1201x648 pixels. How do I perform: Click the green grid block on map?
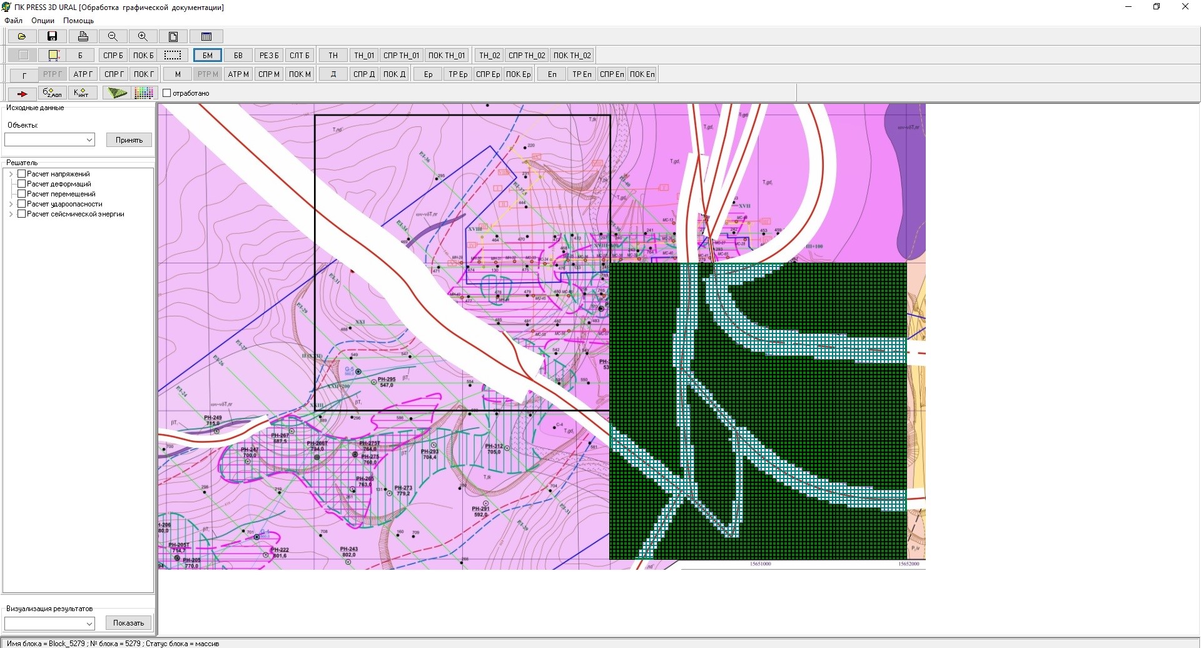pyautogui.click(x=758, y=411)
